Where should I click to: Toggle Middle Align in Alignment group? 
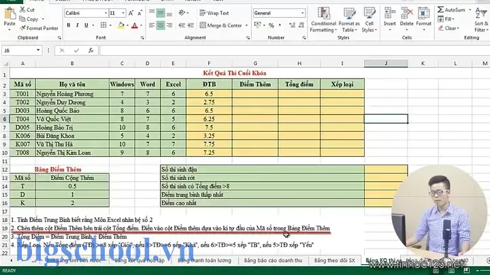161,13
